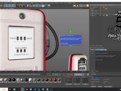The image size is (121, 91).
Task: Expand the fourth object in Object Manager
Action: 91,12
